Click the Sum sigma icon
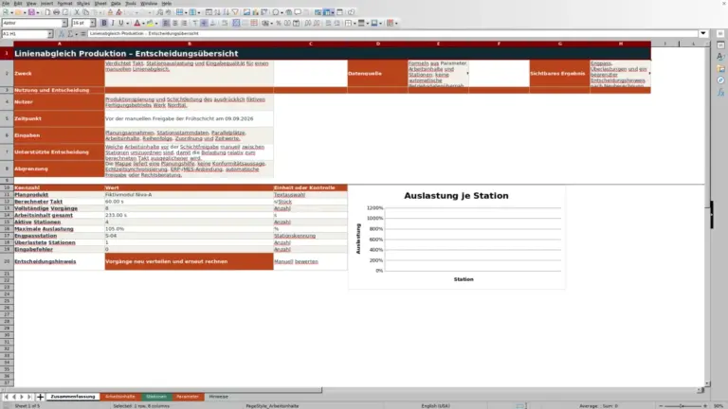The height and width of the screenshot is (409, 728). click(x=69, y=33)
